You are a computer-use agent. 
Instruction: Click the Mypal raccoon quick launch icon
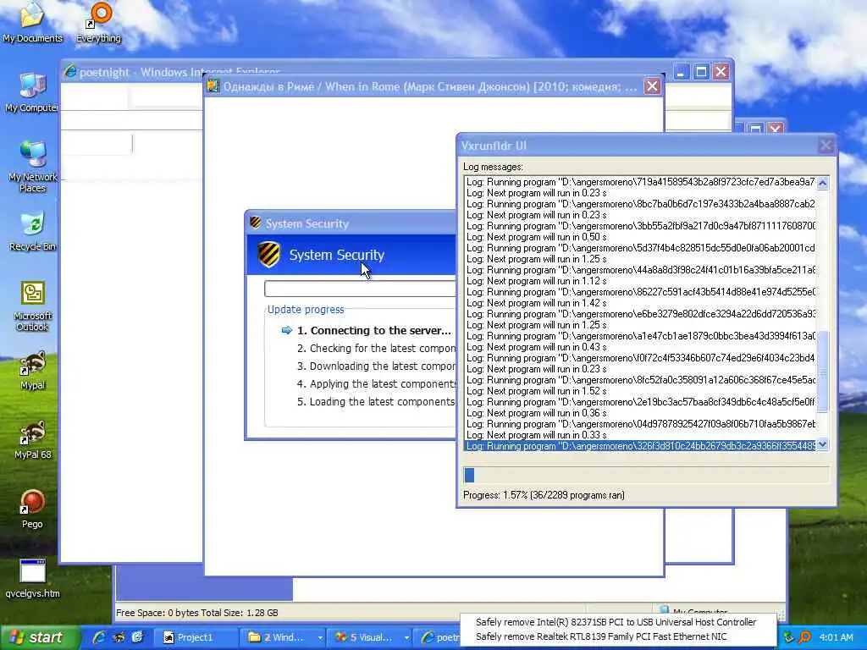pos(119,637)
